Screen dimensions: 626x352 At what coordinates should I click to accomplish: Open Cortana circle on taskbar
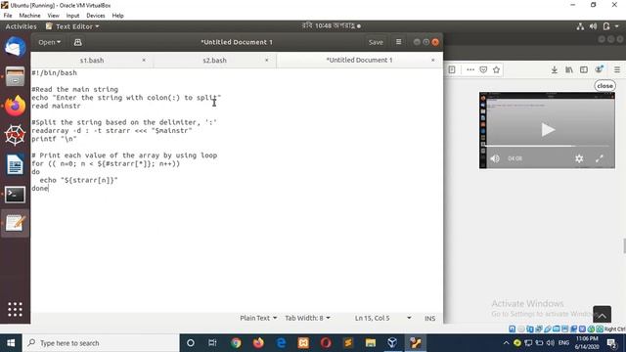click(191, 343)
